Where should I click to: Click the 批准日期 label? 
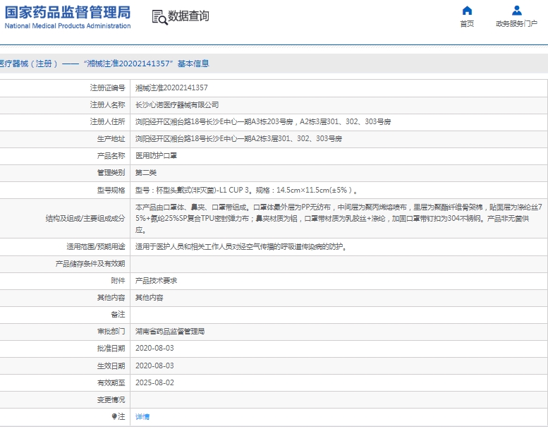click(x=111, y=349)
